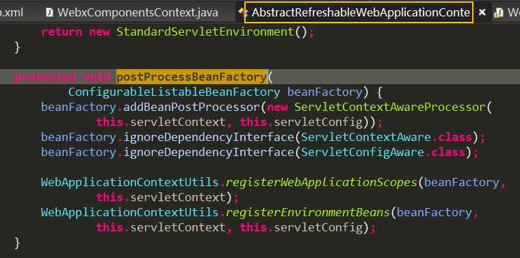
Task: Click the registerWebApplicationScopes method call
Action: click(x=321, y=183)
